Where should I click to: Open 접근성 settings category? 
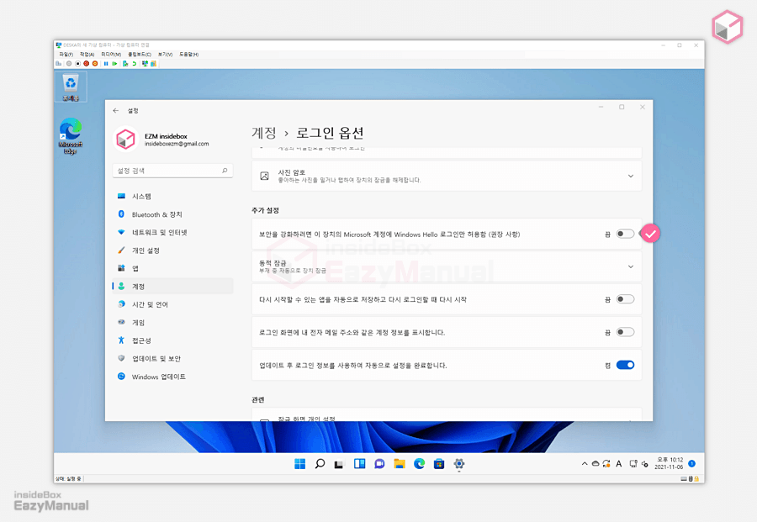[x=172, y=340]
